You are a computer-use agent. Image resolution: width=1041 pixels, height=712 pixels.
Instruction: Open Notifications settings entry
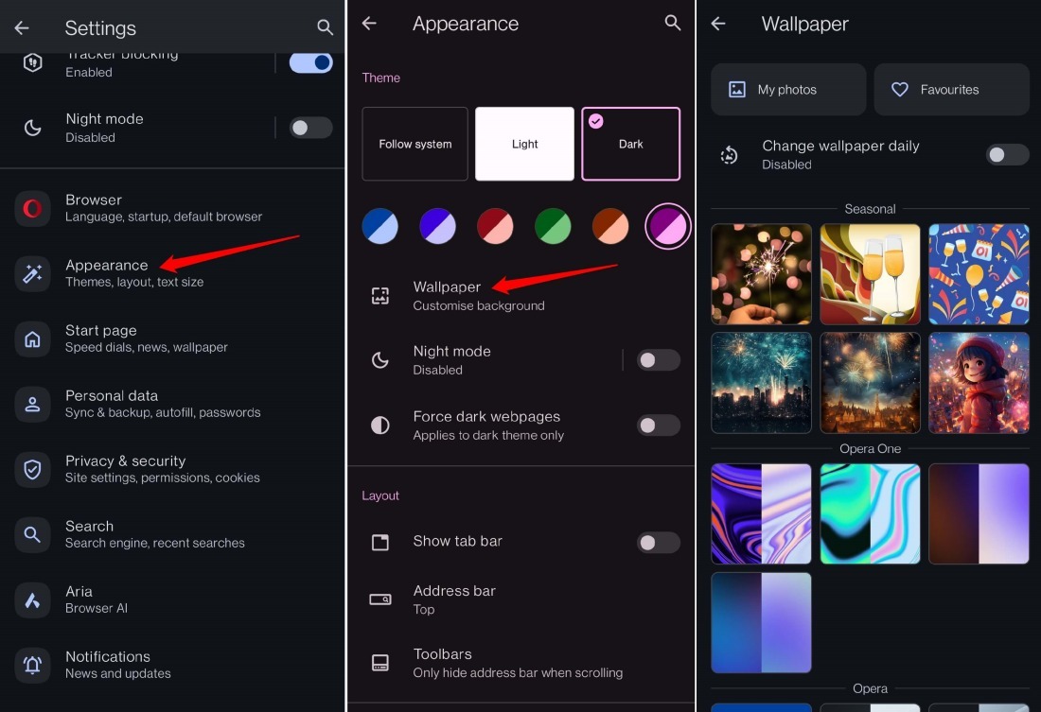172,665
